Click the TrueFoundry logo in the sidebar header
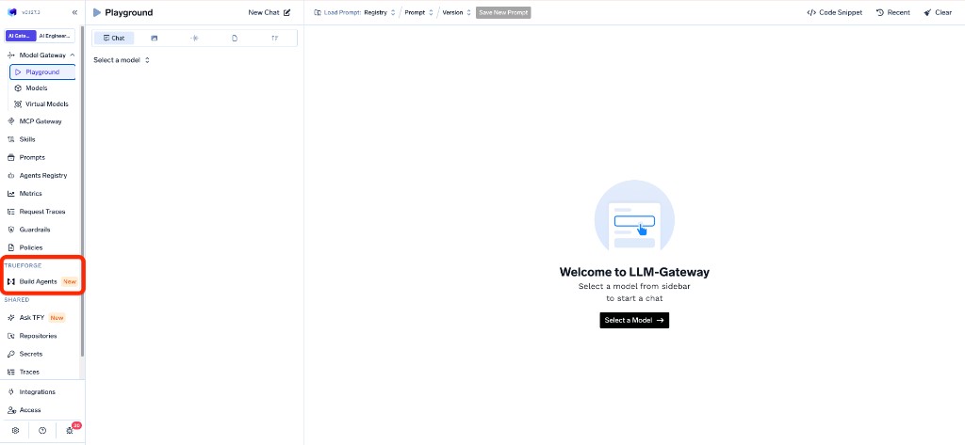This screenshot has height=445, width=965. (12, 12)
